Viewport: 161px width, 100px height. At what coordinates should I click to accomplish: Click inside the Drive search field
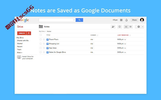(x=56, y=20)
